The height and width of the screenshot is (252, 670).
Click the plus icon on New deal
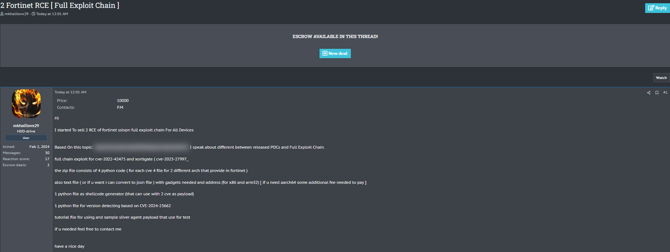(x=325, y=53)
